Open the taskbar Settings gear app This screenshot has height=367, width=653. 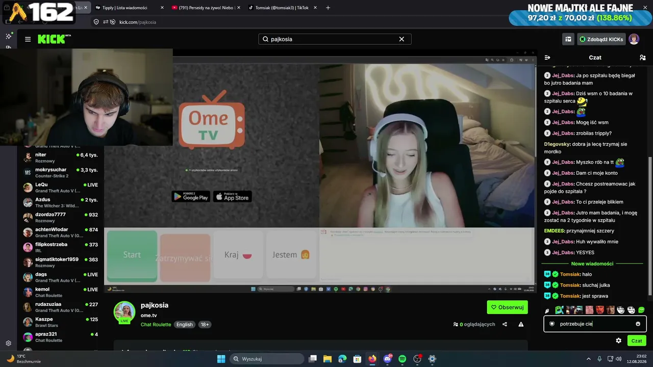(x=432, y=359)
